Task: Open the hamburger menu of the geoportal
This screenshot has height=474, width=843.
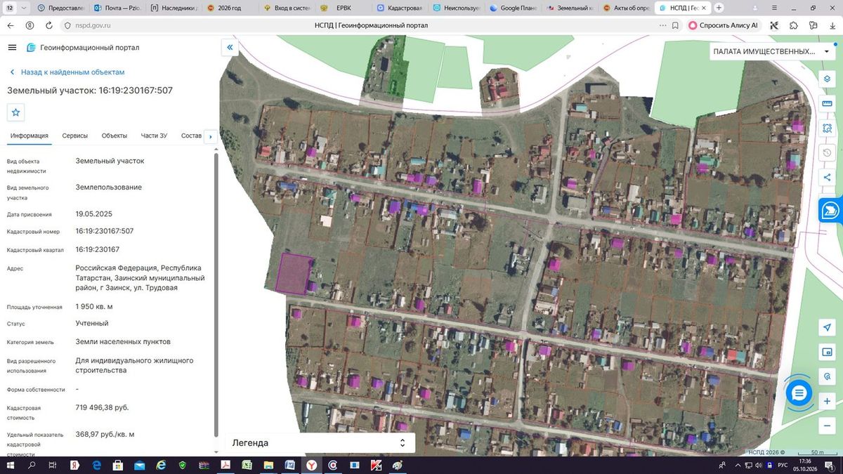Action: [12, 48]
